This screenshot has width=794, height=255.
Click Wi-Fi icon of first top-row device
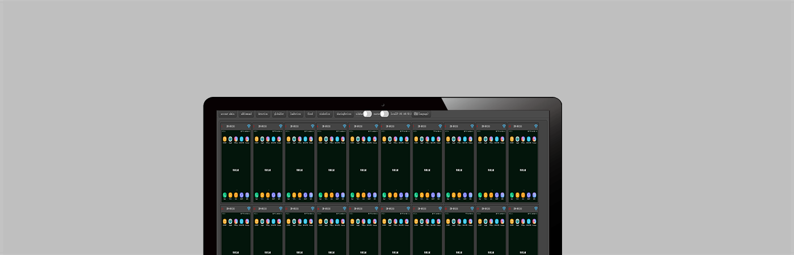pyautogui.click(x=248, y=126)
